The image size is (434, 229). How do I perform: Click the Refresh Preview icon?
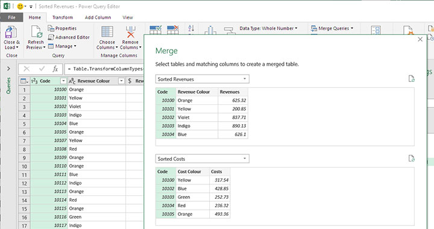point(36,32)
